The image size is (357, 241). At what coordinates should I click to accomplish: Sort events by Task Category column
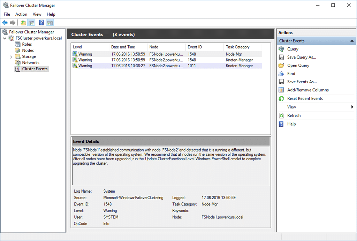(x=243, y=47)
